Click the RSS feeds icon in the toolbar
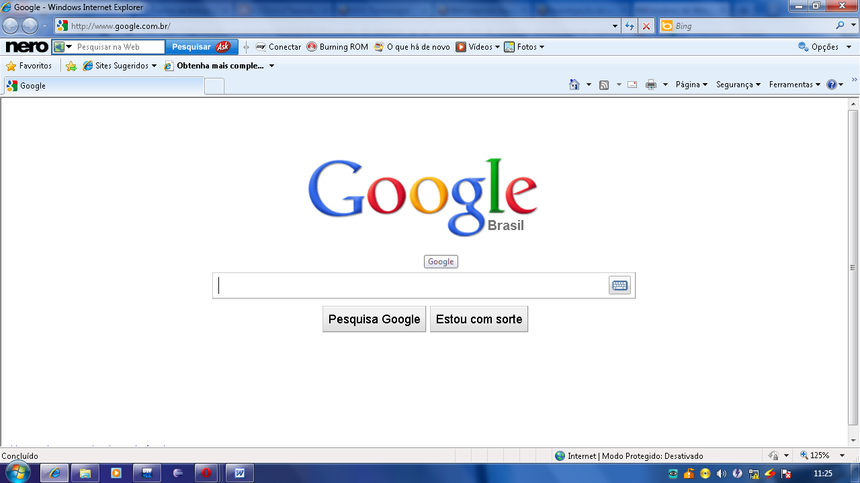The width and height of the screenshot is (860, 483). point(605,85)
